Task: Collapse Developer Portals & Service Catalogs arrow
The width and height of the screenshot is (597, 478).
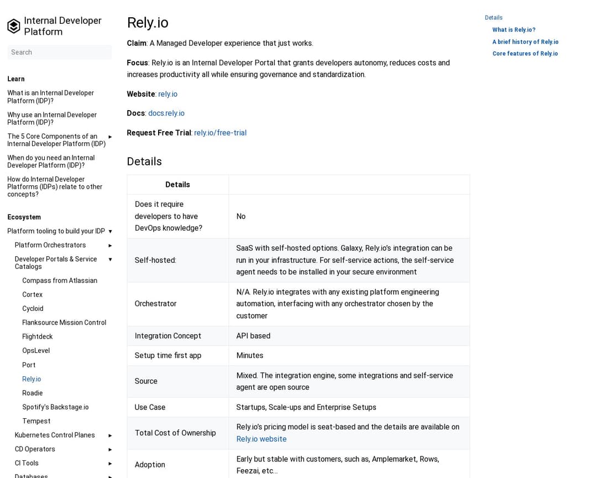Action: click(110, 259)
